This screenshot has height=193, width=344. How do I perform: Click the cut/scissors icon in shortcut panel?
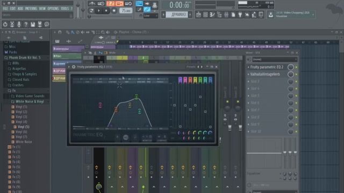click(12, 24)
